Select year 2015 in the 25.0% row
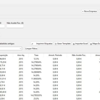The width and height of the screenshot is (100, 100). click(21, 99)
